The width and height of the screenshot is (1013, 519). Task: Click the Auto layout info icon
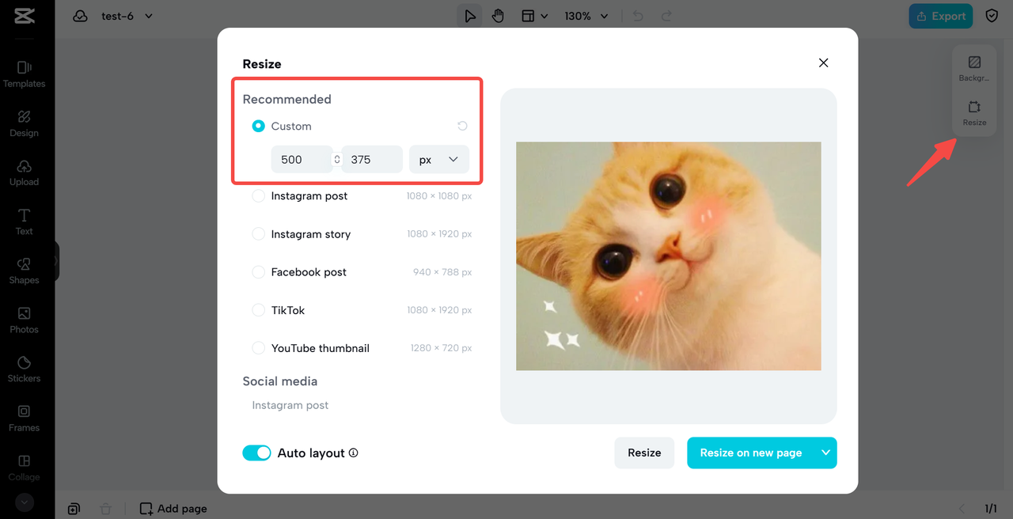[x=354, y=453]
